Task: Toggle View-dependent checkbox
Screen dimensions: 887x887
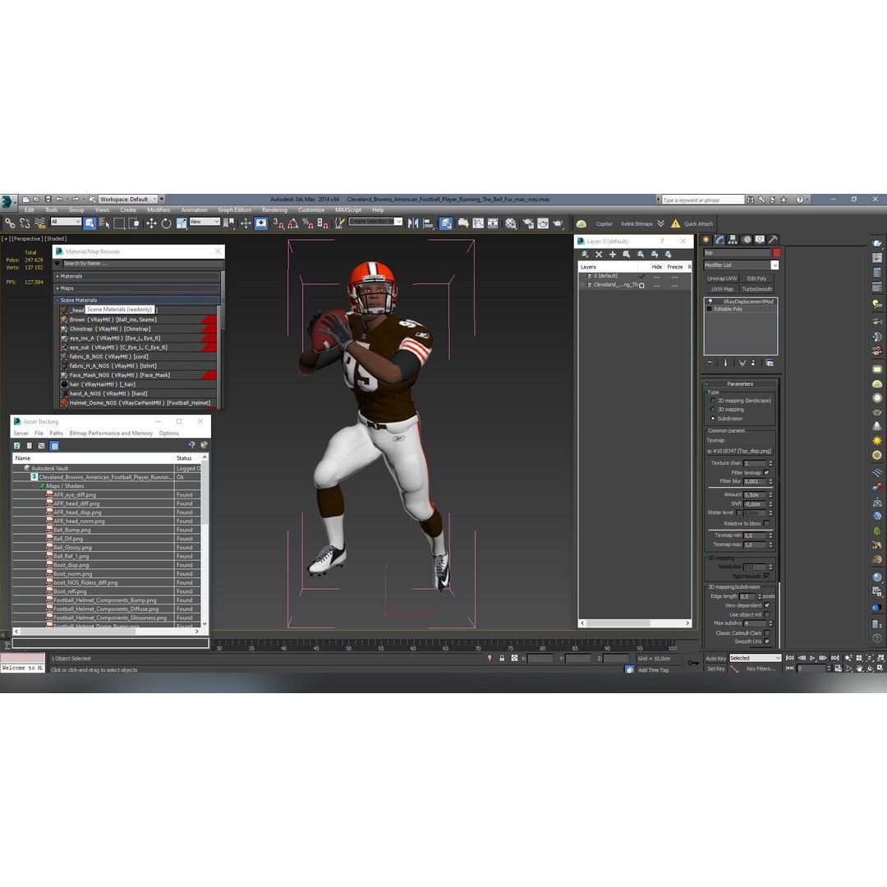Action: 766,605
